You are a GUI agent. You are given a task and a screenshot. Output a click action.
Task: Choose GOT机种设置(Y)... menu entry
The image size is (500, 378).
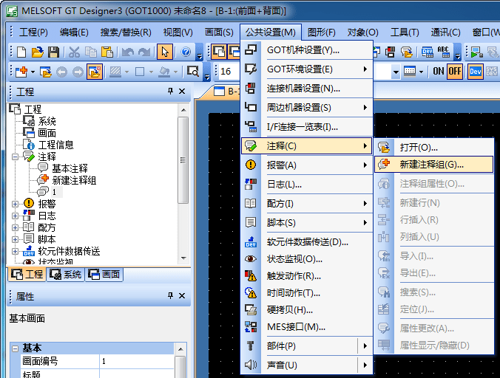pyautogui.click(x=303, y=49)
